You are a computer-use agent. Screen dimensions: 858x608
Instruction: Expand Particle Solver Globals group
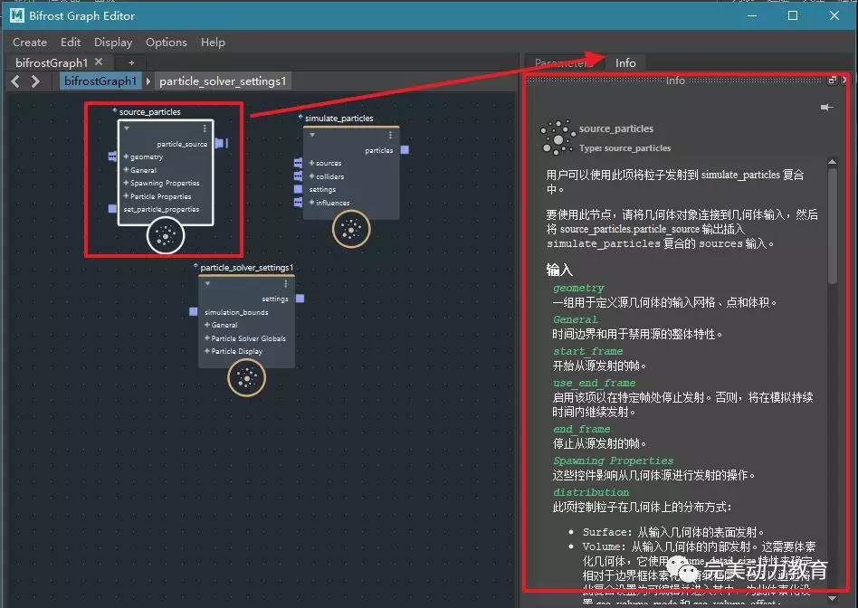(207, 338)
